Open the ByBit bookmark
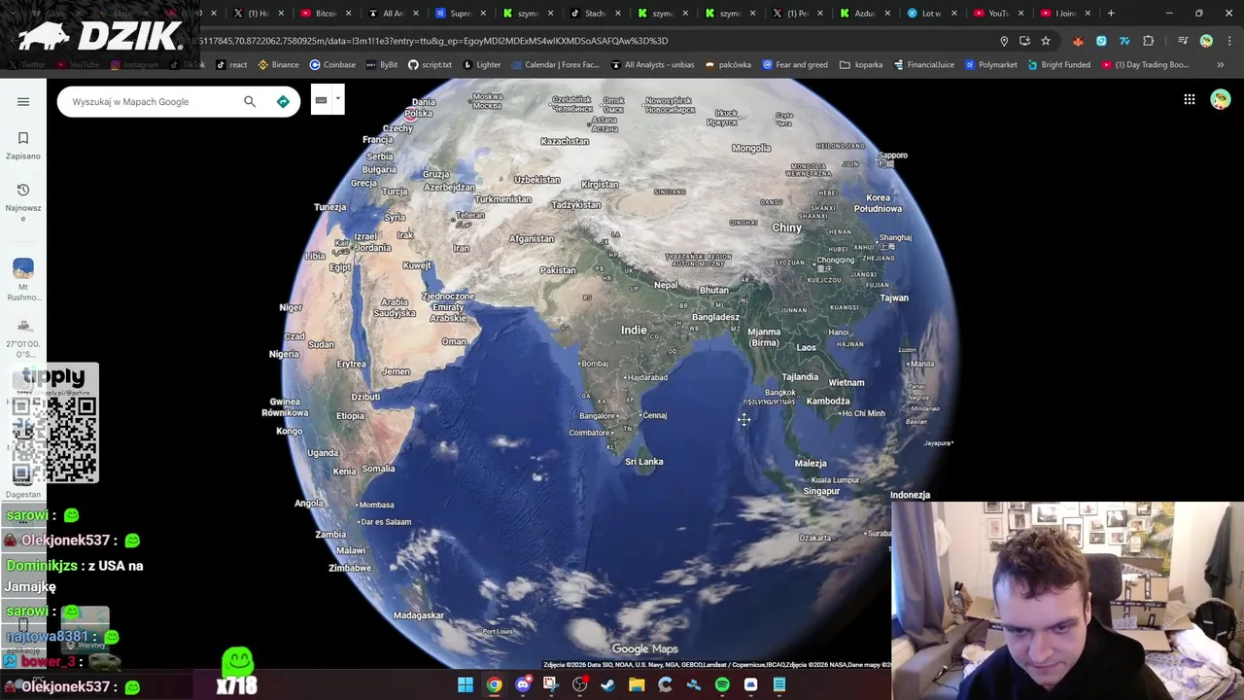Image resolution: width=1244 pixels, height=700 pixels. 381,65
